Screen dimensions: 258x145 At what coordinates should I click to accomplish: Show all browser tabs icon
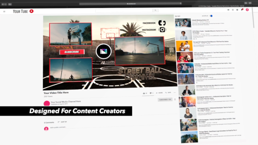tap(250, 3)
